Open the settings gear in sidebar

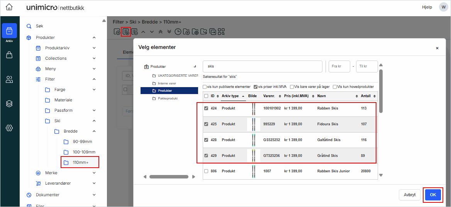(x=9, y=128)
